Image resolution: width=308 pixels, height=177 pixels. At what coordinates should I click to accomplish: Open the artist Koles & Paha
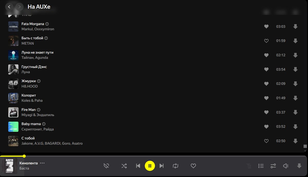(32, 100)
